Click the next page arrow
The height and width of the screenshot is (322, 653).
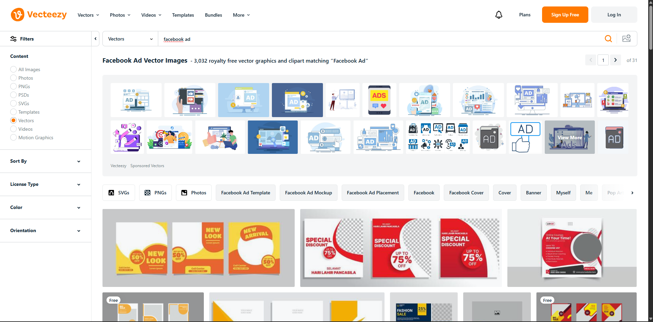tap(615, 60)
